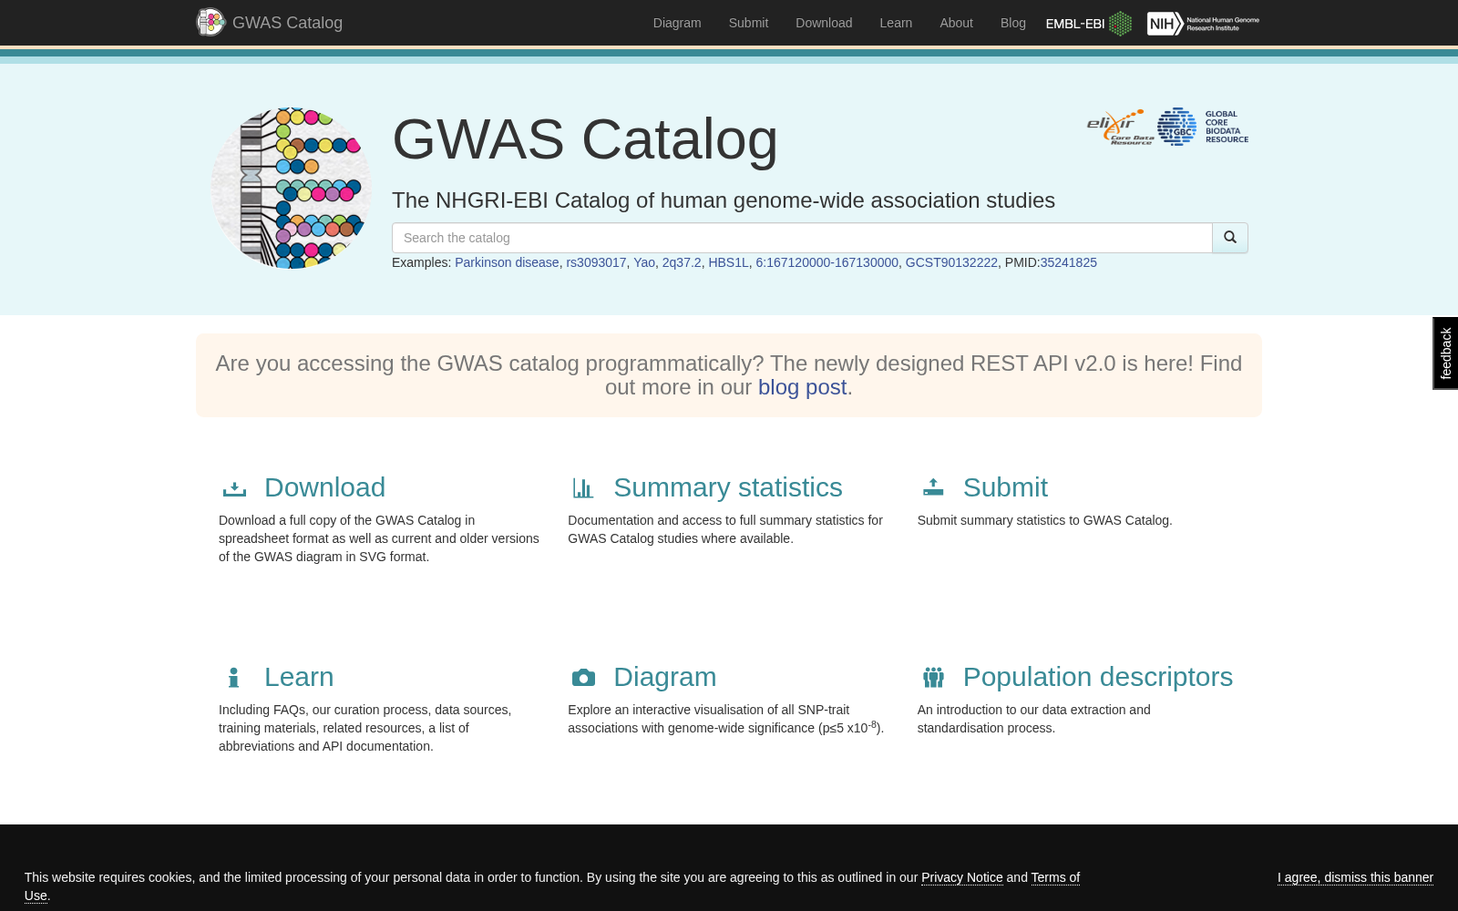Image resolution: width=1458 pixels, height=911 pixels.
Task: Open the Privacy Notice link
Action: [961, 877]
